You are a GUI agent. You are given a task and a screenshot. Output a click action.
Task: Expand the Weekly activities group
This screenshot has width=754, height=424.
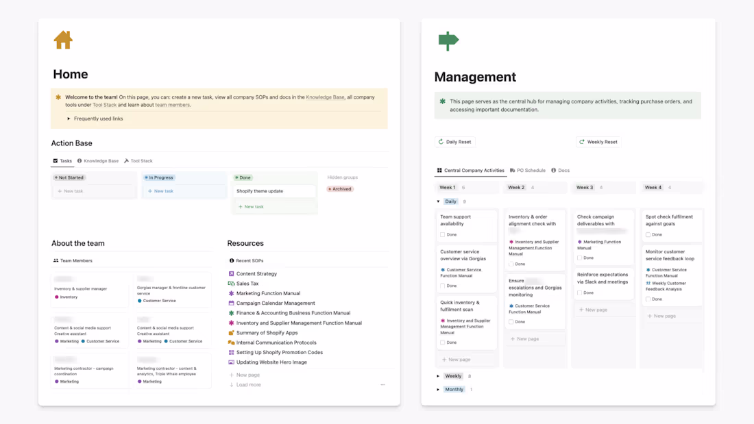438,377
